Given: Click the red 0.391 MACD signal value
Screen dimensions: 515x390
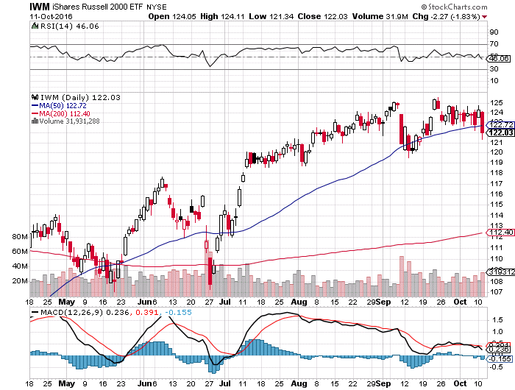Looking at the screenshot, I should point(147,313).
